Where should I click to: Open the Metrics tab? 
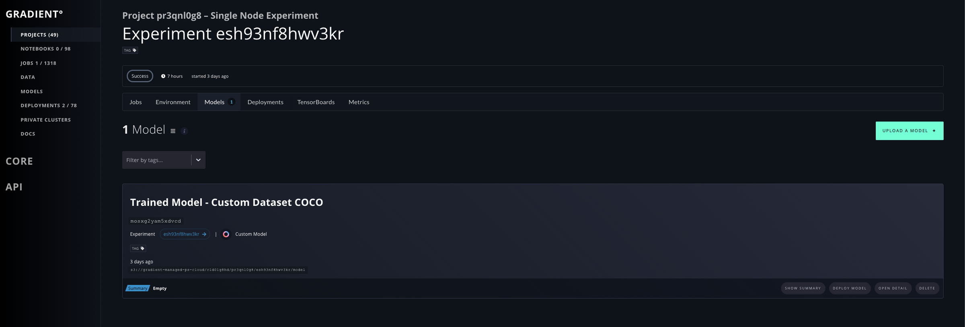[359, 102]
